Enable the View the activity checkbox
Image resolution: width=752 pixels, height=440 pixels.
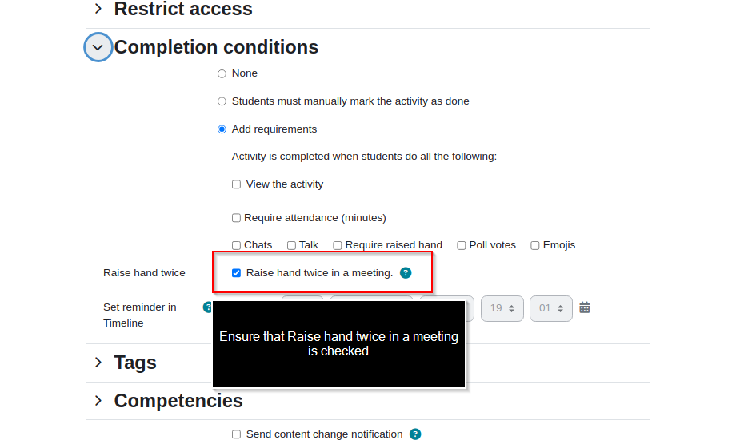point(237,184)
